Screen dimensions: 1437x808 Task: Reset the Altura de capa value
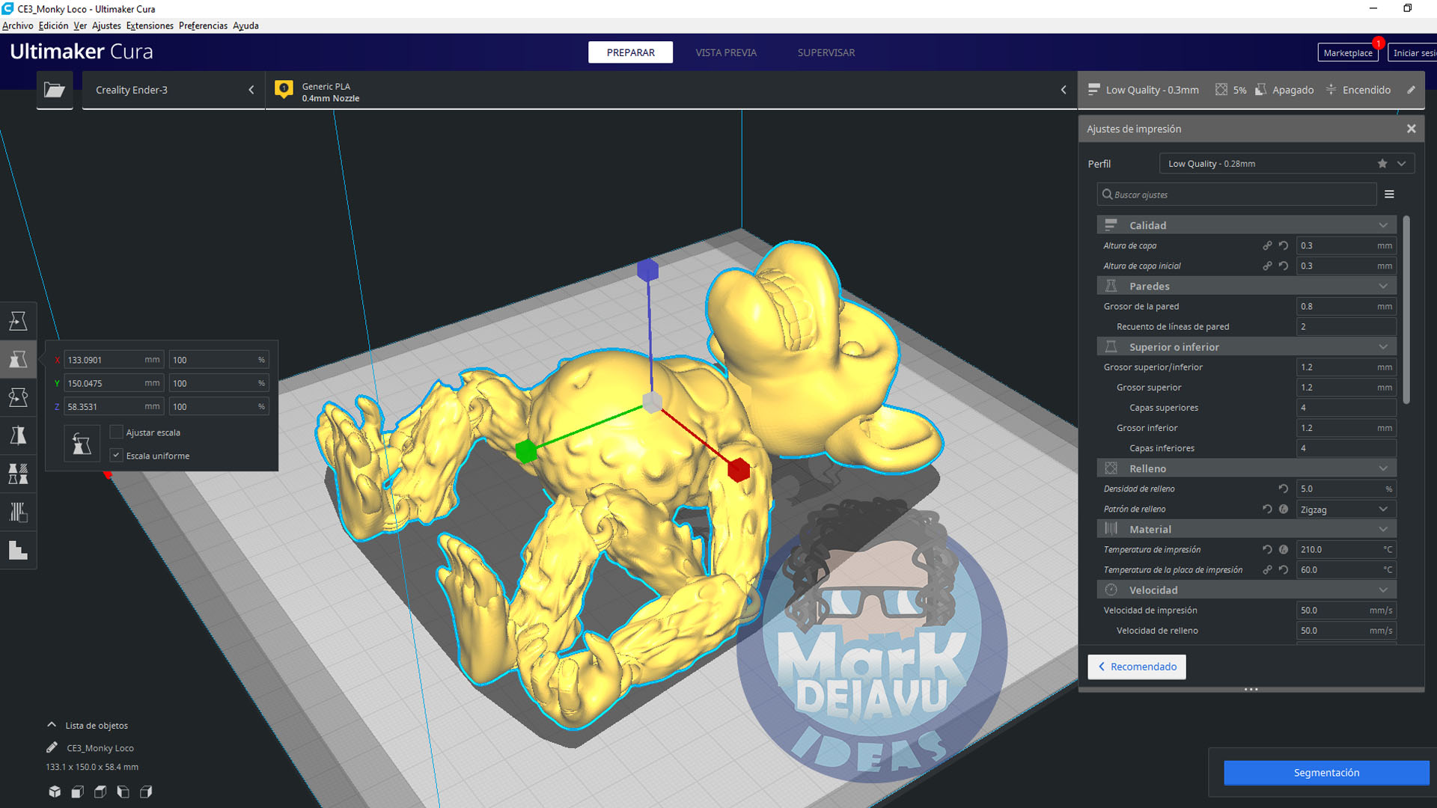[x=1284, y=245]
